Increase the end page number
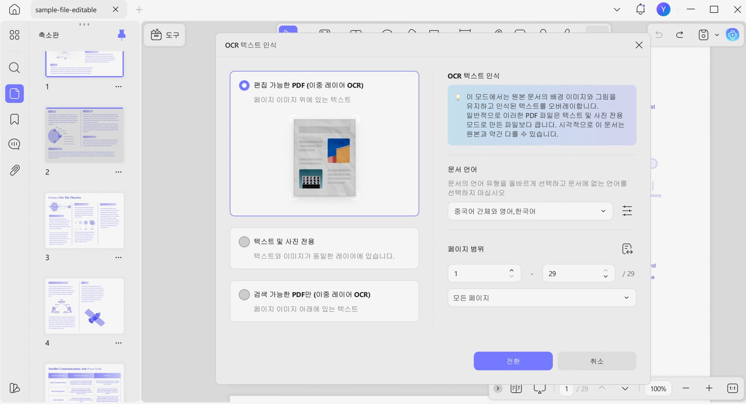 coord(606,270)
